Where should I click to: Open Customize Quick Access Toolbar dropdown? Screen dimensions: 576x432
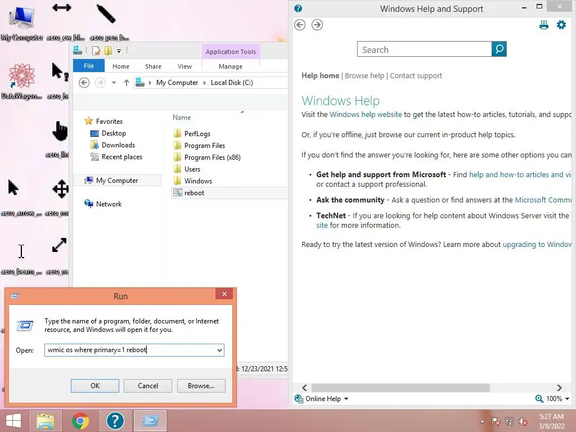pos(119,51)
